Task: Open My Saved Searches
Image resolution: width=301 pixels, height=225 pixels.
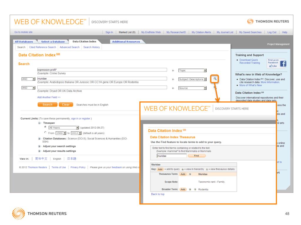Action: pyautogui.click(x=250, y=32)
